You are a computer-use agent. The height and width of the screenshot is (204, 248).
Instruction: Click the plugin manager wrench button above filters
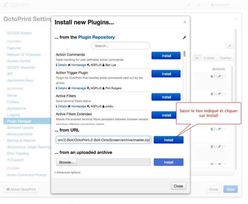[x=230, y=46]
